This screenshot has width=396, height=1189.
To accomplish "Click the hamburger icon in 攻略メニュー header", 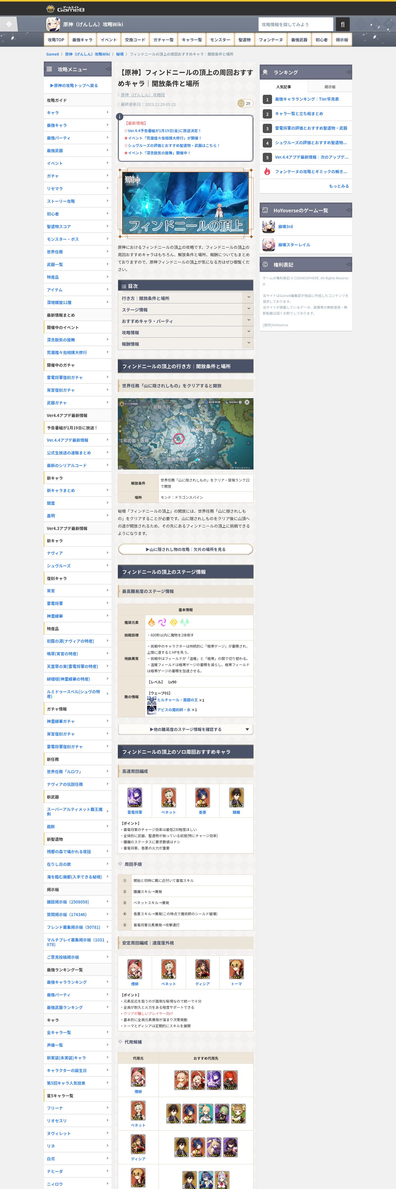I will tap(49, 69).
